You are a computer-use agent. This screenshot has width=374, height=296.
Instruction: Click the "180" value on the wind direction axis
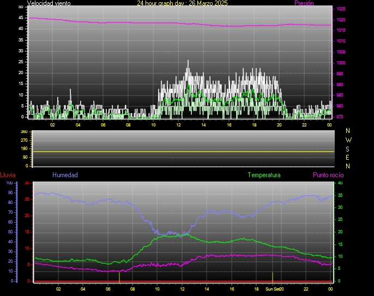[24, 149]
